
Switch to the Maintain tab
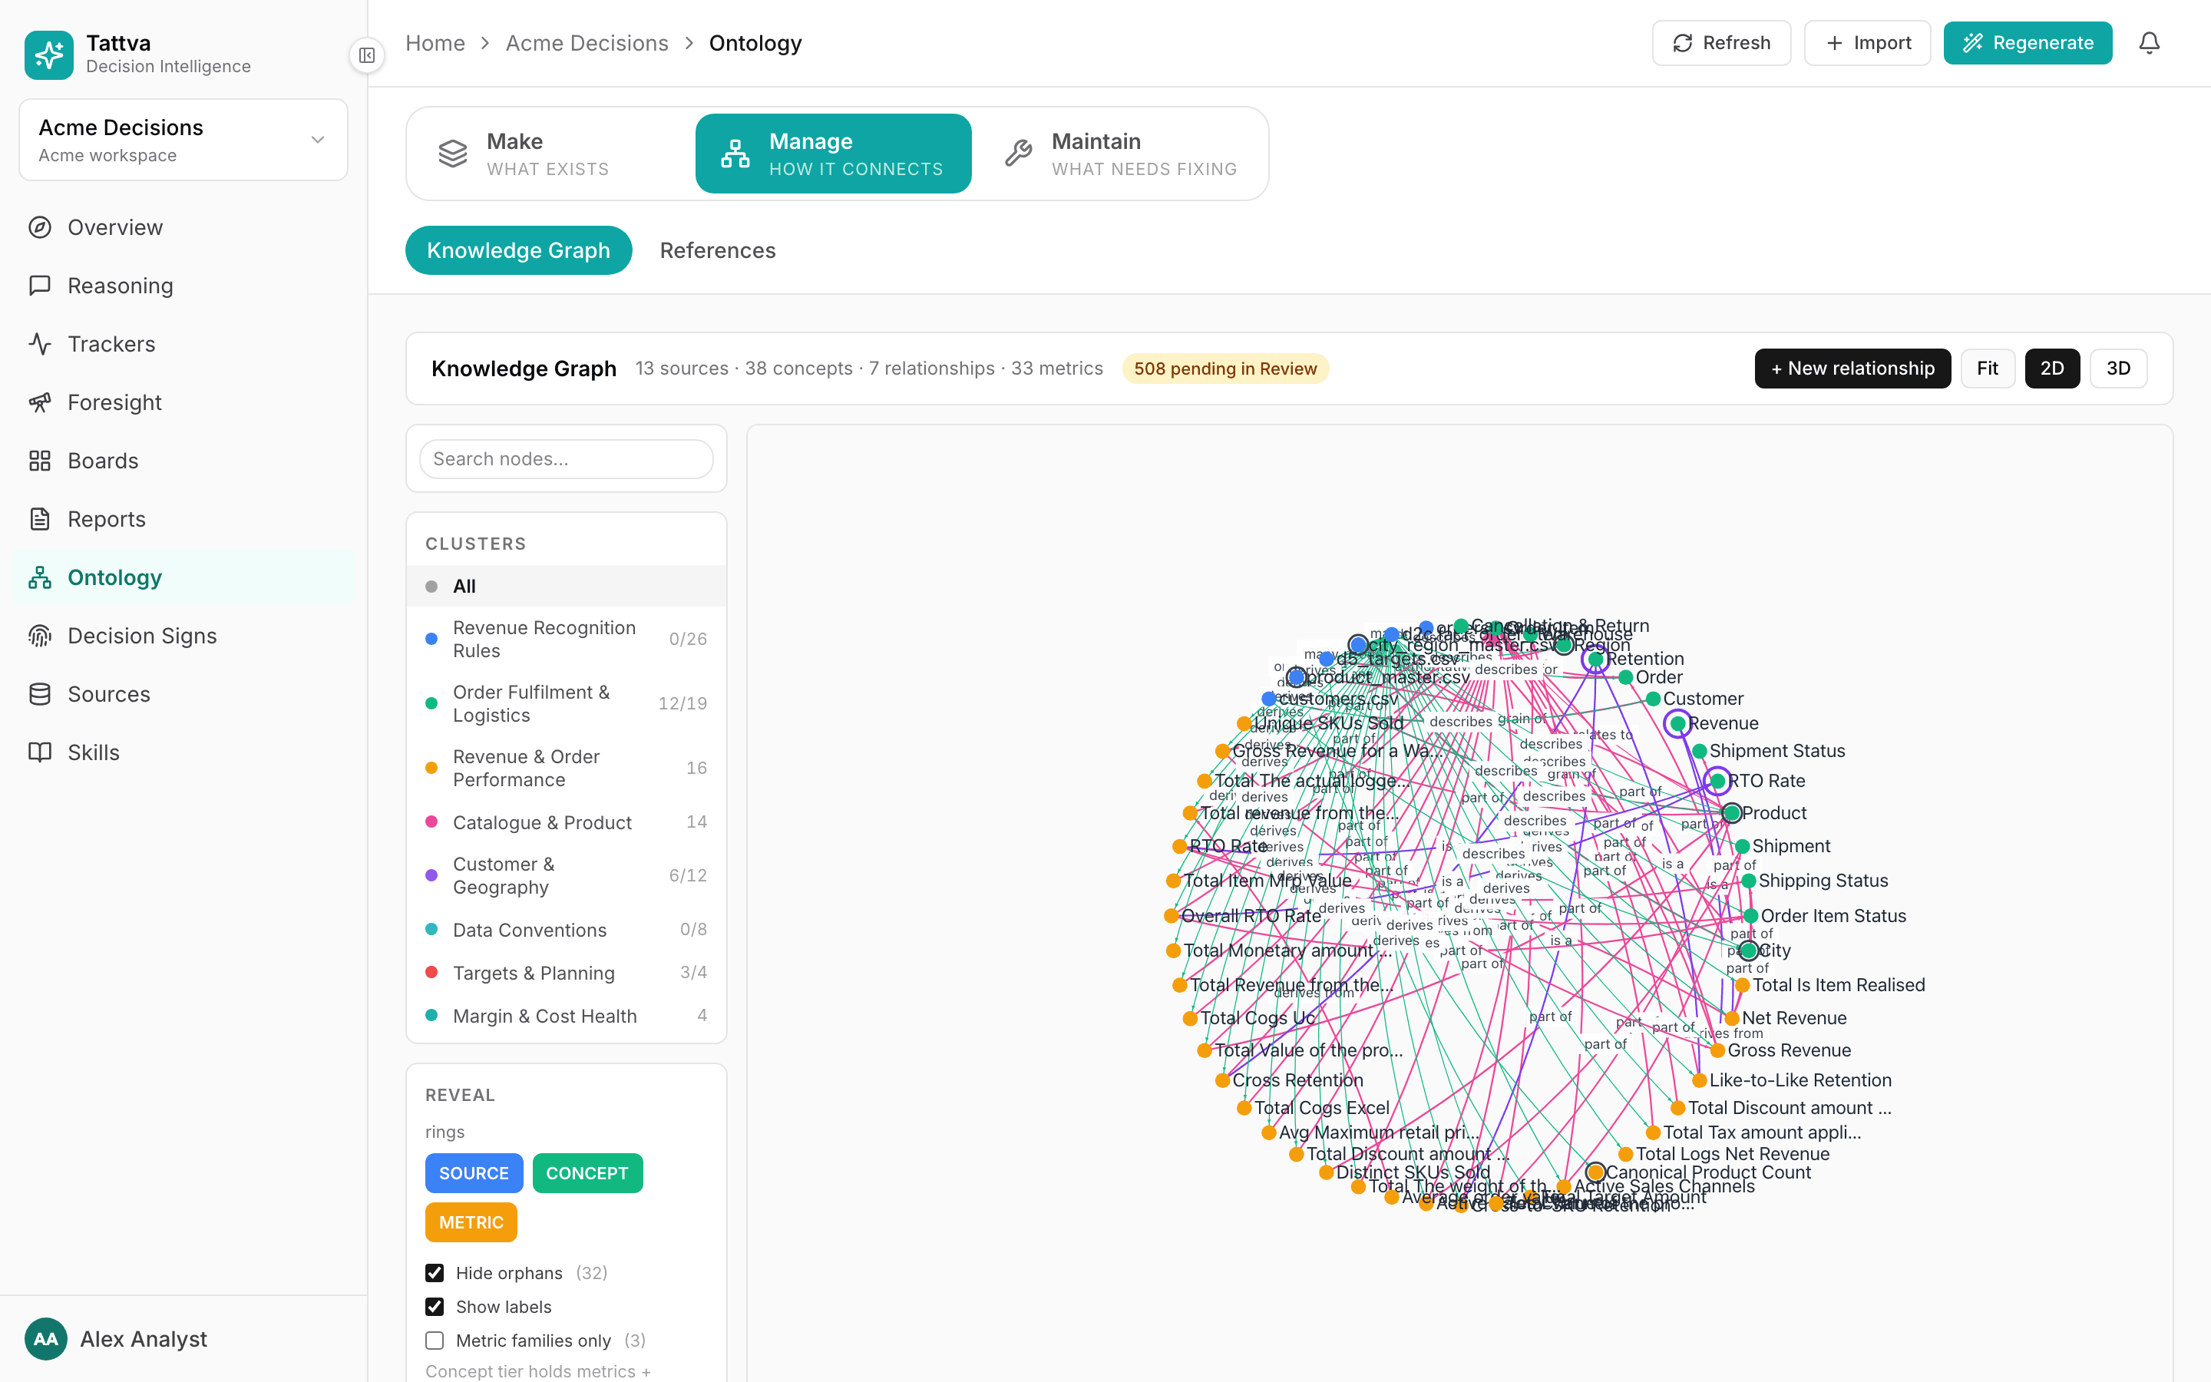(x=1115, y=154)
